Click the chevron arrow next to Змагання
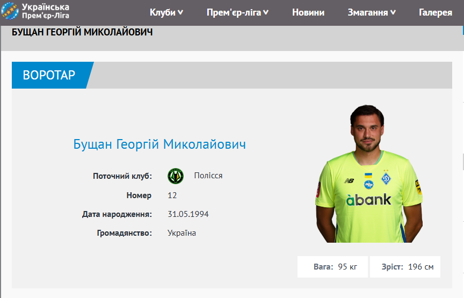The width and height of the screenshot is (464, 298). coord(393,12)
